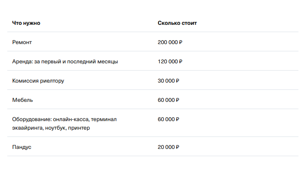Viewport: 307px width, 172px height.
Task: Click the ruble sign after 120 000
Action: click(x=181, y=62)
